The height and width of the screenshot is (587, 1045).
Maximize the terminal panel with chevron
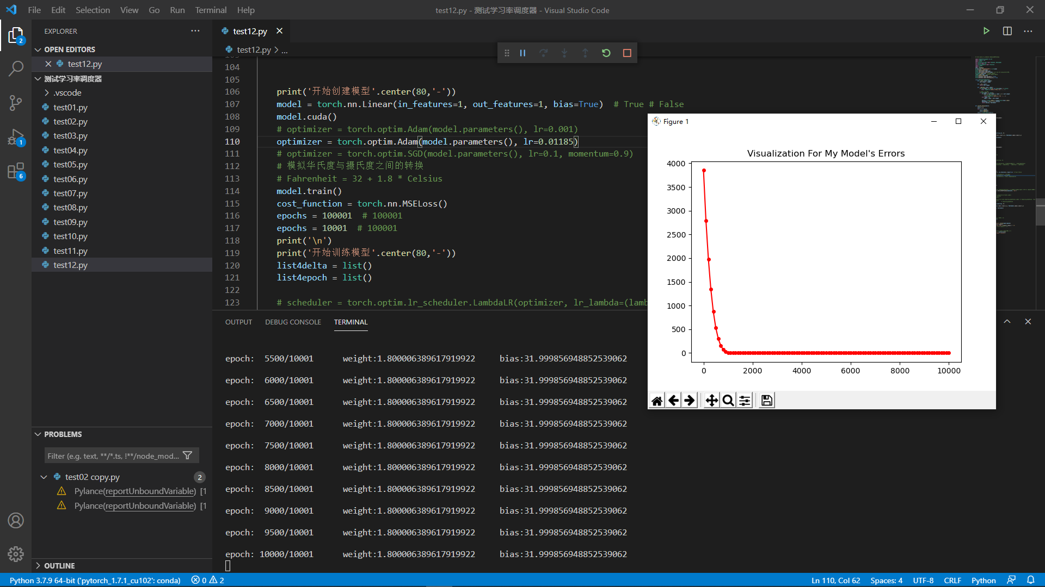(x=1007, y=322)
